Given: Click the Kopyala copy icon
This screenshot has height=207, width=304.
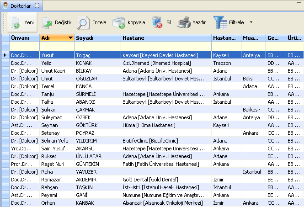Looking at the screenshot, I should [x=119, y=22].
